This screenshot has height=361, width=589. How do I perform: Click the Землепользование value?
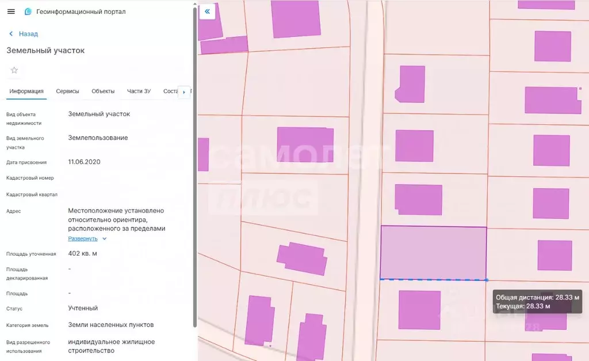tap(98, 138)
